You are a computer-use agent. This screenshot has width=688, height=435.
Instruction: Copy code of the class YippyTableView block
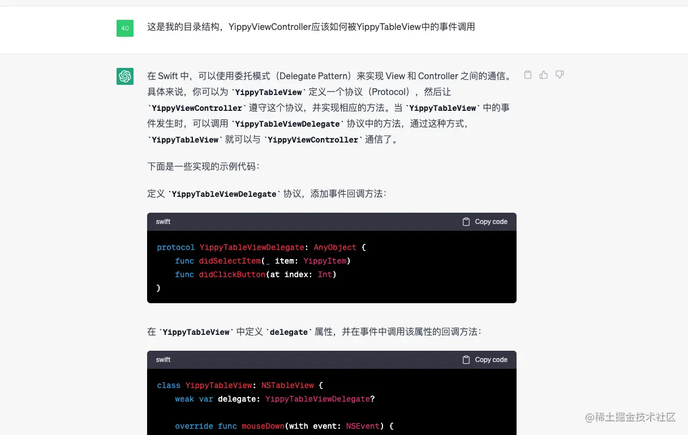485,360
